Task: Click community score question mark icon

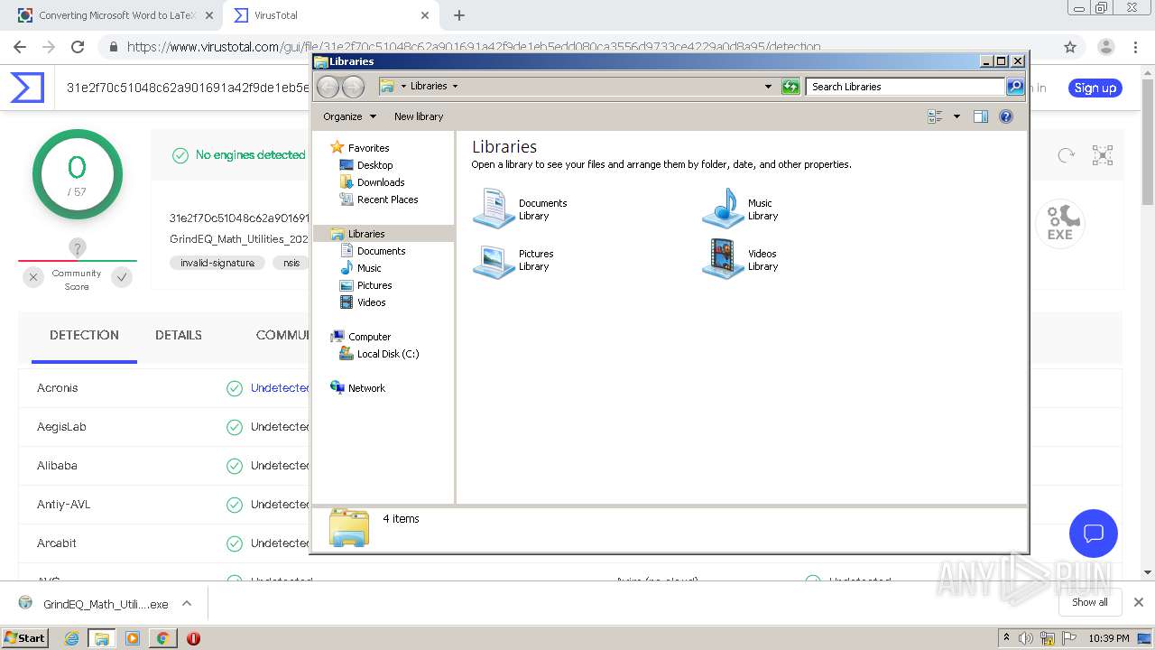Action: (x=78, y=247)
